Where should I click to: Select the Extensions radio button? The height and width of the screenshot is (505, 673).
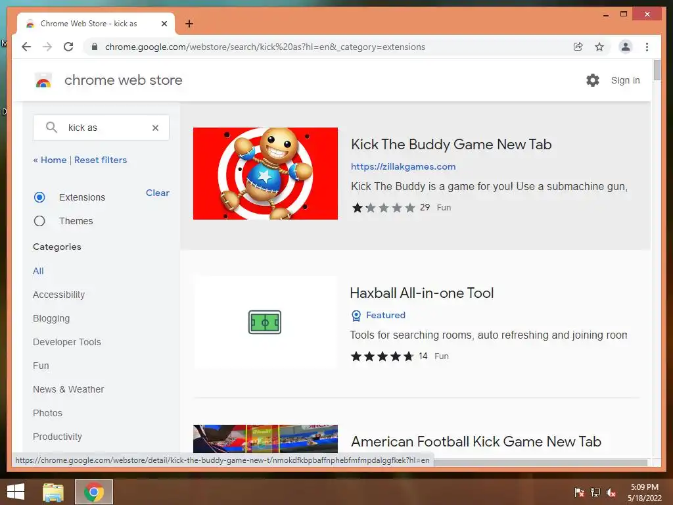(x=39, y=197)
